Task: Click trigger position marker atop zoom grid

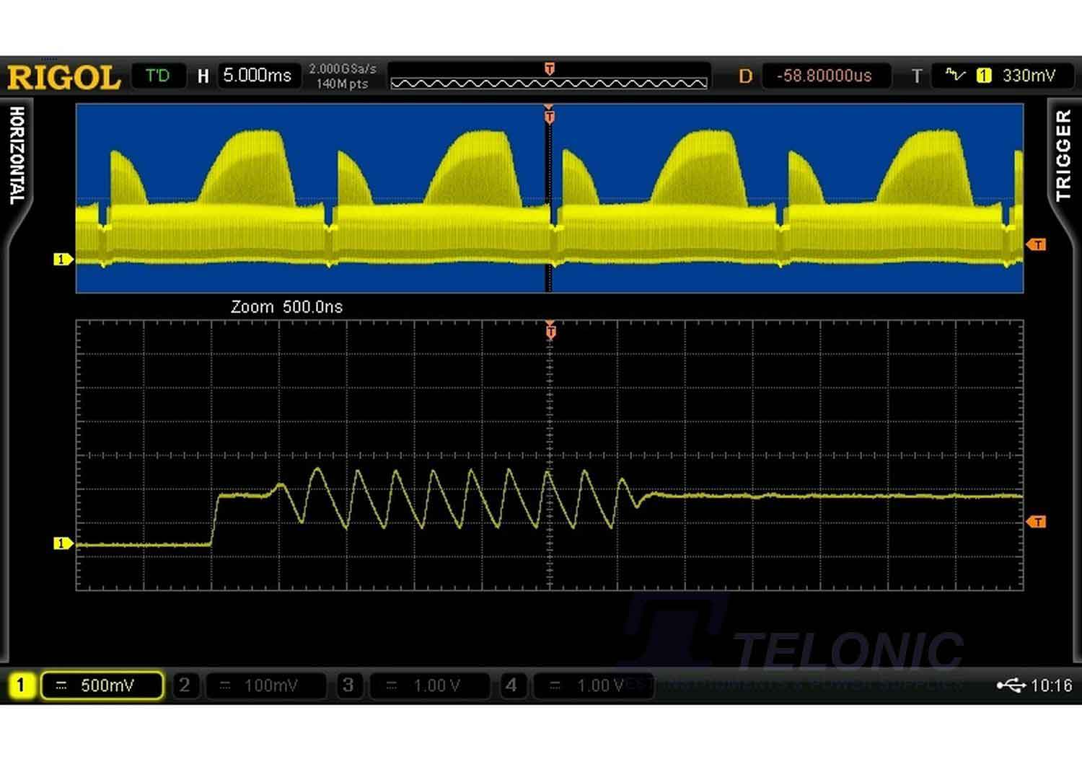Action: (550, 331)
